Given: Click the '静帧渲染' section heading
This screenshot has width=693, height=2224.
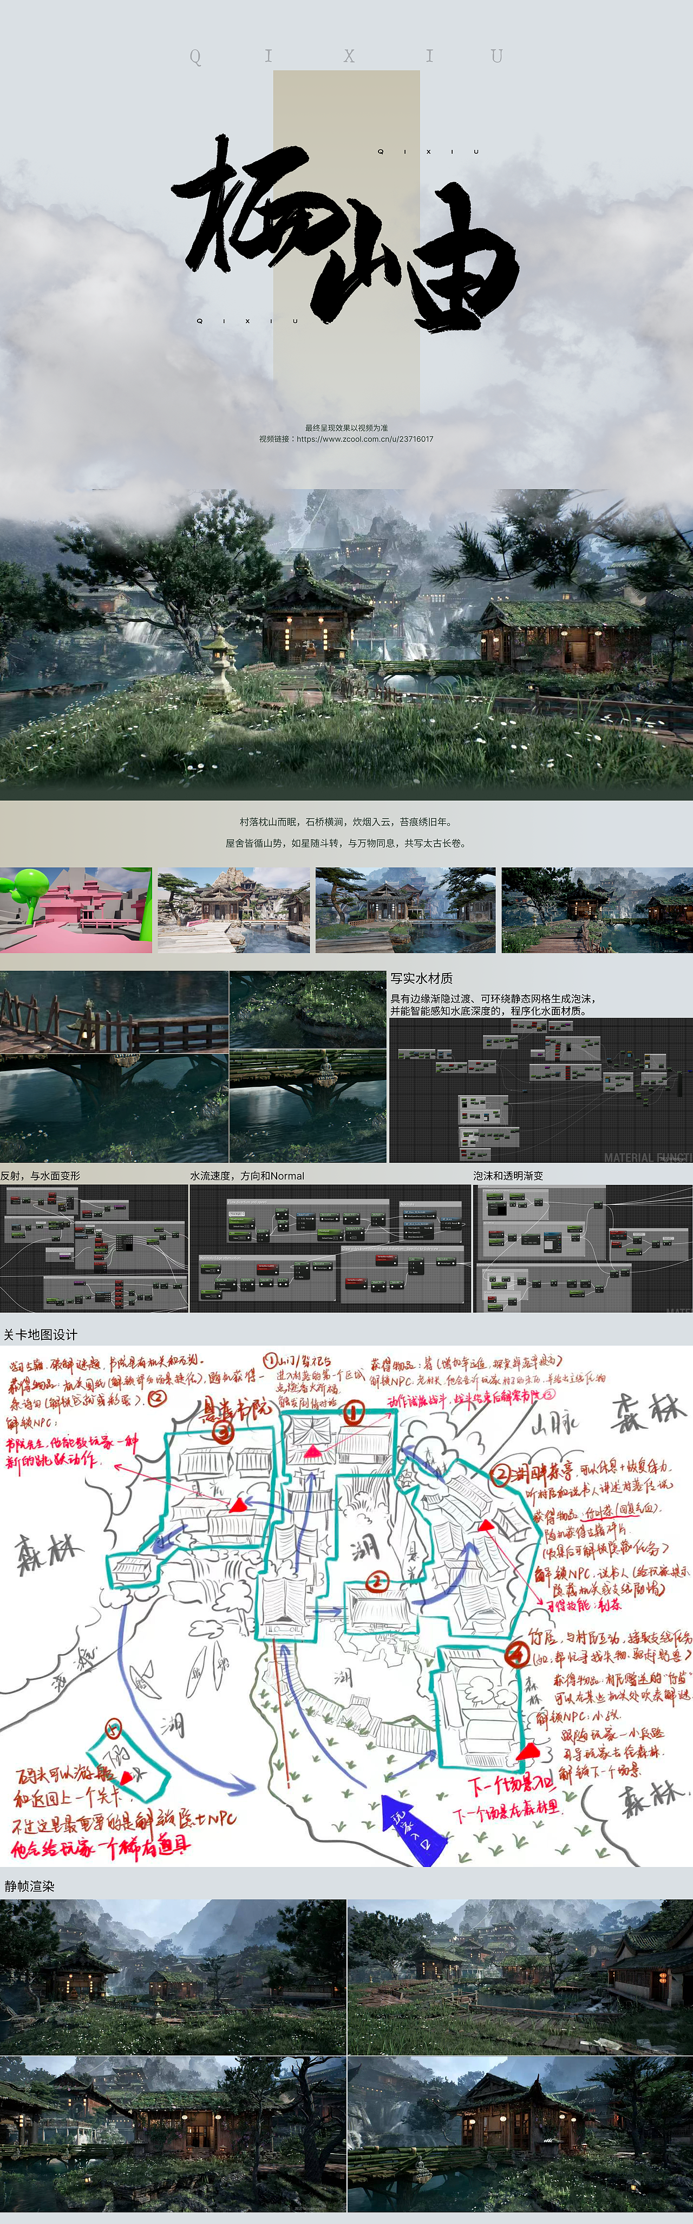Looking at the screenshot, I should pos(29,1886).
